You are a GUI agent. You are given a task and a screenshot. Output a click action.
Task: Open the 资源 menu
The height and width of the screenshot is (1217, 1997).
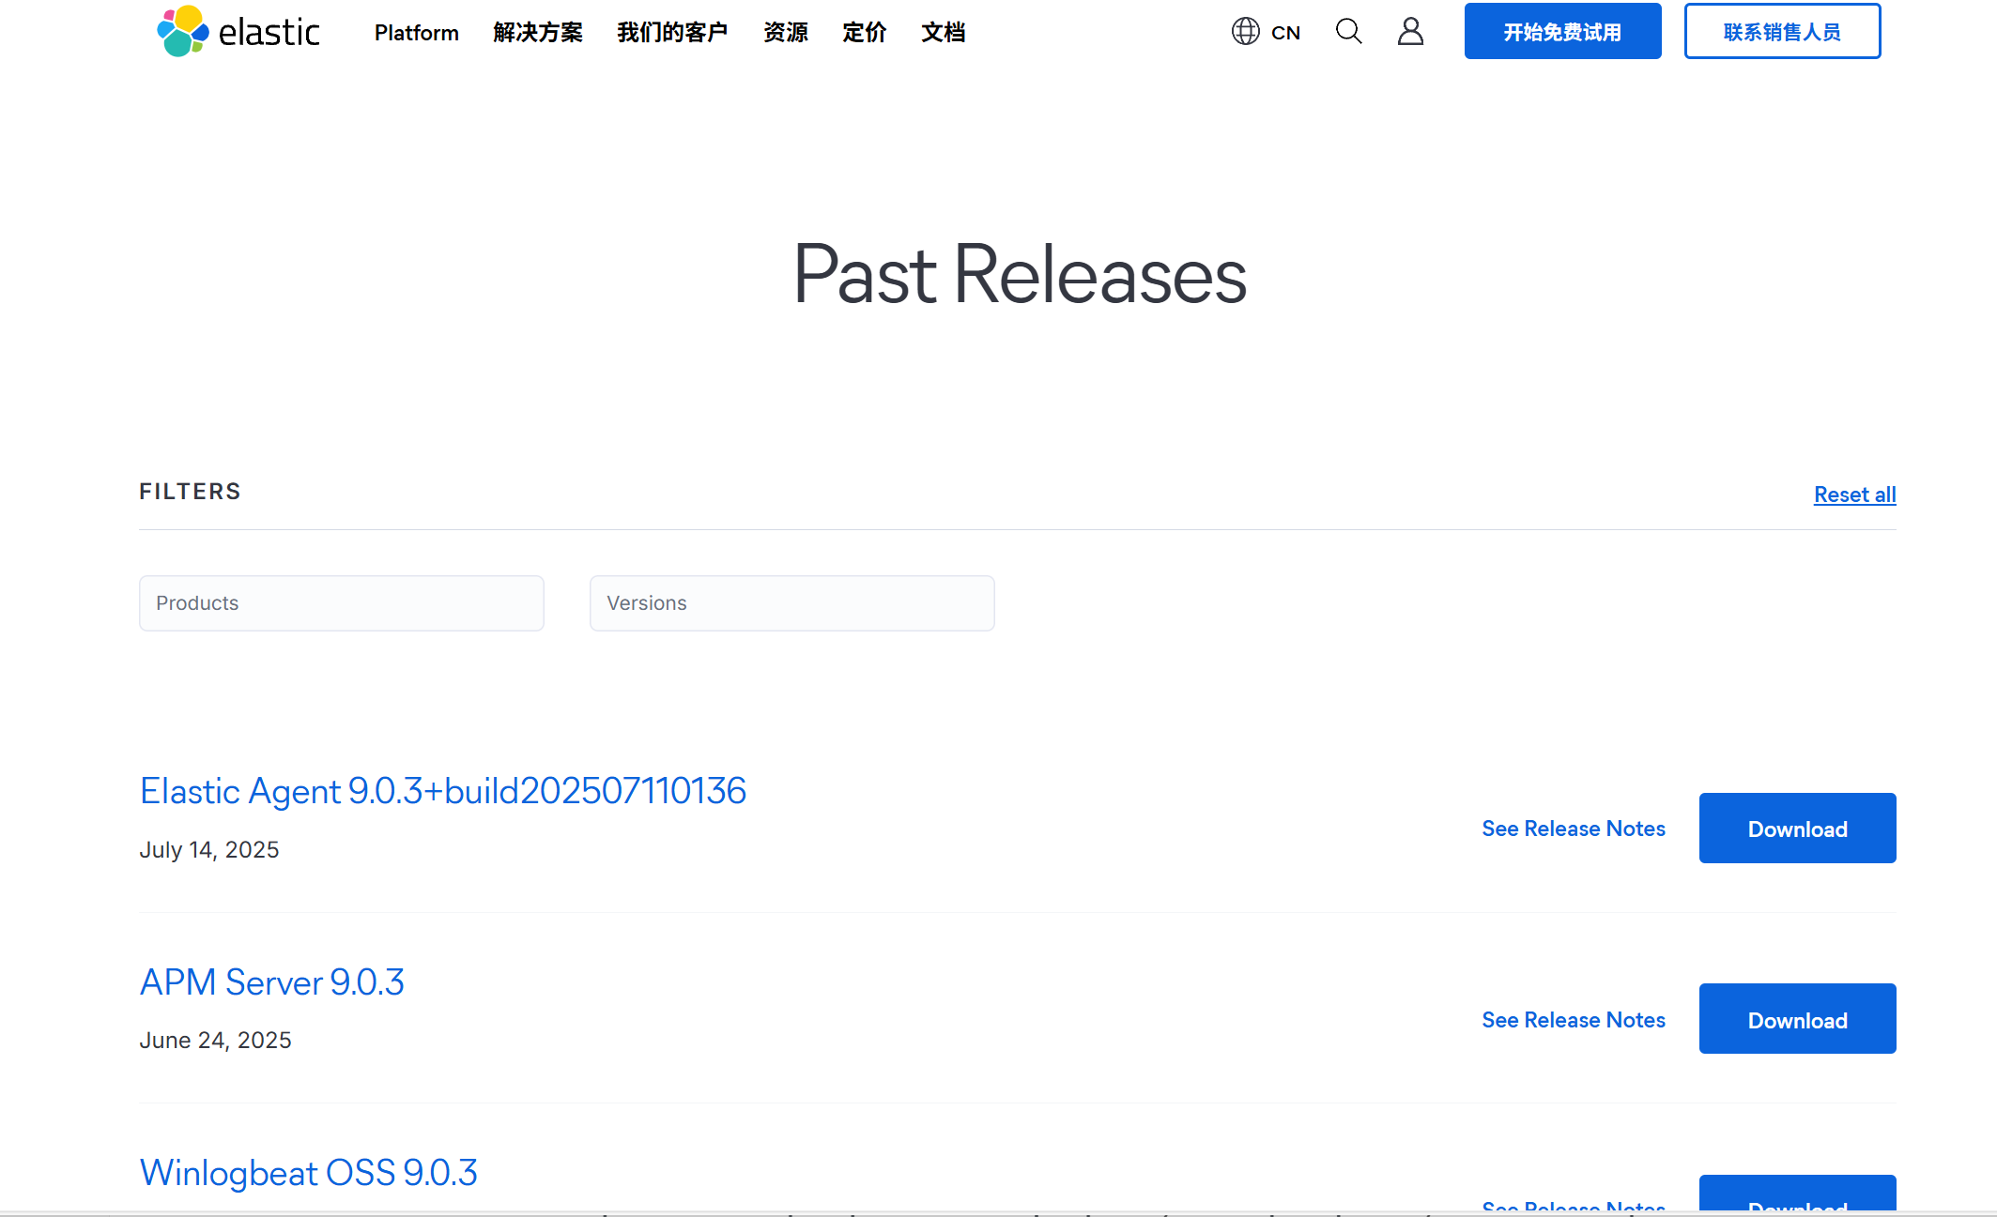tap(786, 33)
